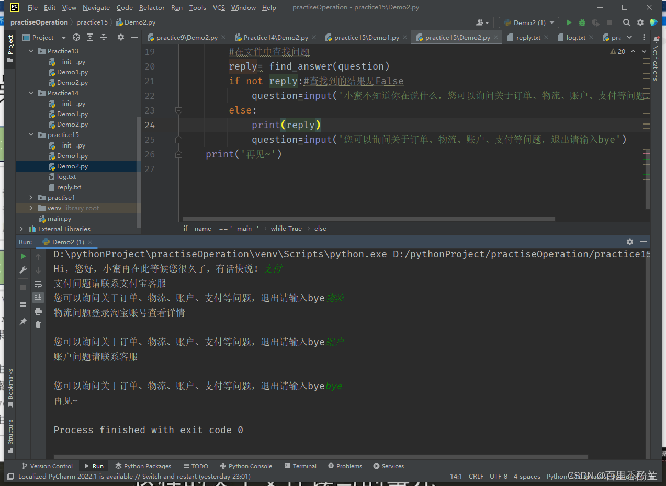Open the TODO tool window
Screen dimensions: 666x486
click(196, 466)
